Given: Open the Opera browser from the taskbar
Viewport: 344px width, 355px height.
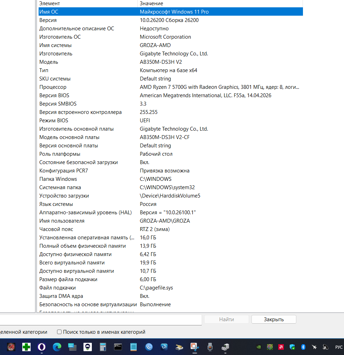Looking at the screenshot, I should (42, 347).
